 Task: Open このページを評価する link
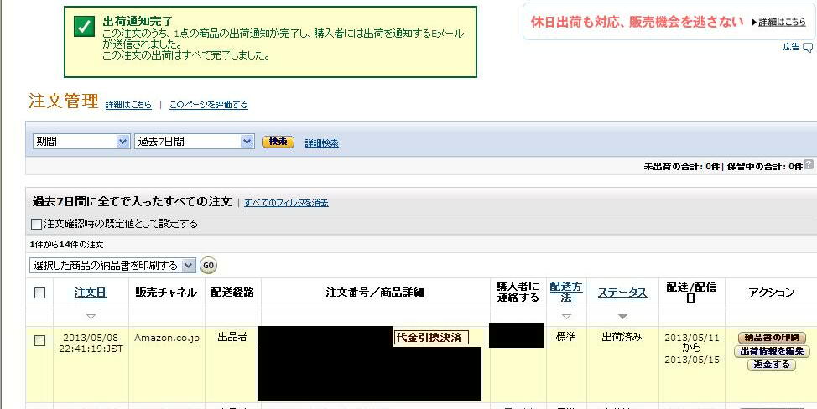click(x=208, y=105)
